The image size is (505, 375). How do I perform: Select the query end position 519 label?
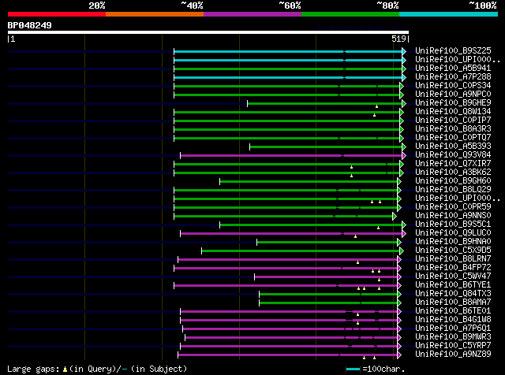point(398,39)
